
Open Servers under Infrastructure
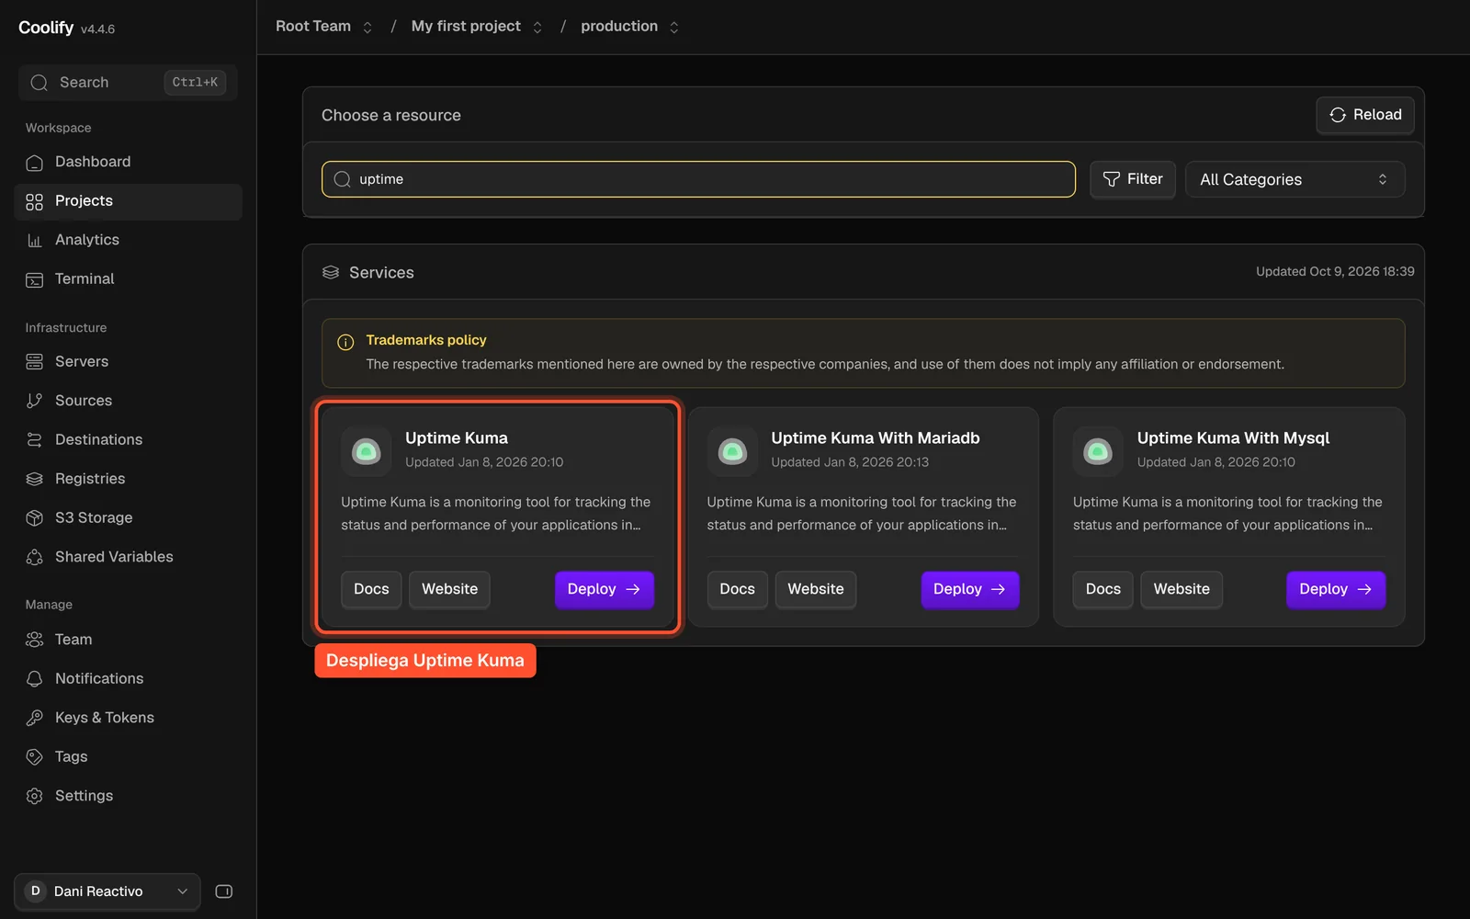[x=128, y=362]
